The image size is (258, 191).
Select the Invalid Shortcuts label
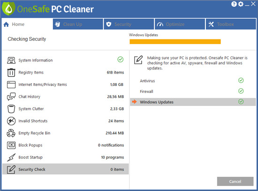33,121
